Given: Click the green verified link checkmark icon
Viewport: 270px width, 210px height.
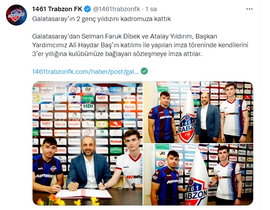Looking at the screenshot, I should click(144, 71).
